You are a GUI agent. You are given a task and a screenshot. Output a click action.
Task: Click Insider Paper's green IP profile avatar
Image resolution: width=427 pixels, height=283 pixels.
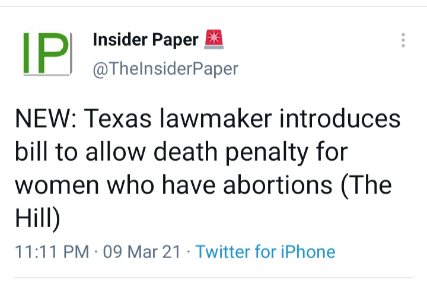tap(46, 53)
